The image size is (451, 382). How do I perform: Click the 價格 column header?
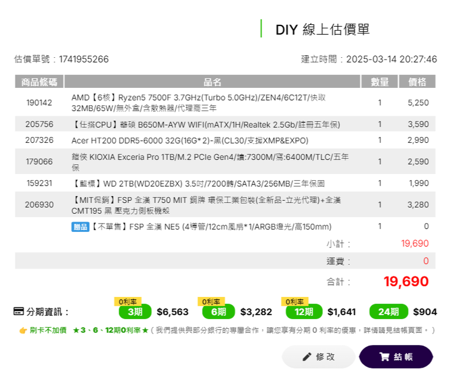417,81
